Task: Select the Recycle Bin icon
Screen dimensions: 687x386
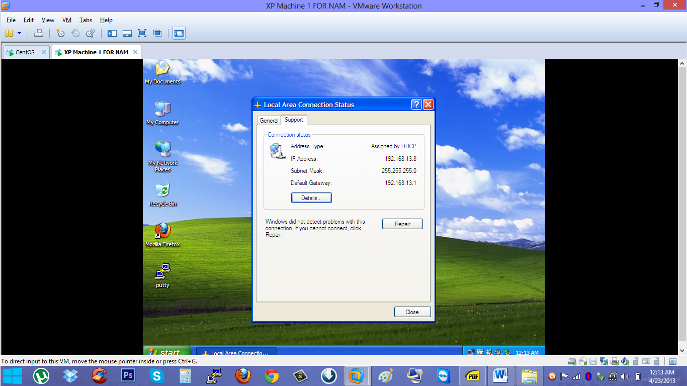Action: click(x=162, y=195)
